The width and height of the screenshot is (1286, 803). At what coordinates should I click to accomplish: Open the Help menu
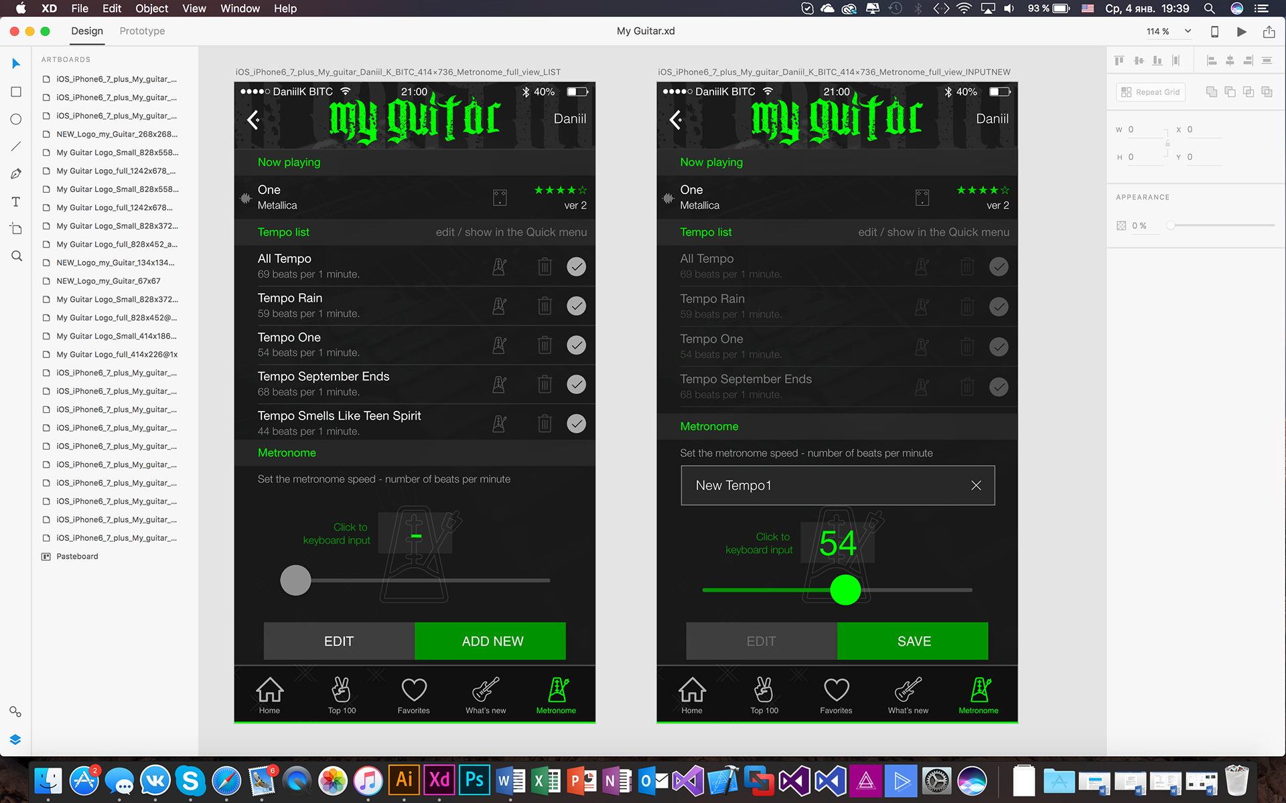click(x=285, y=9)
